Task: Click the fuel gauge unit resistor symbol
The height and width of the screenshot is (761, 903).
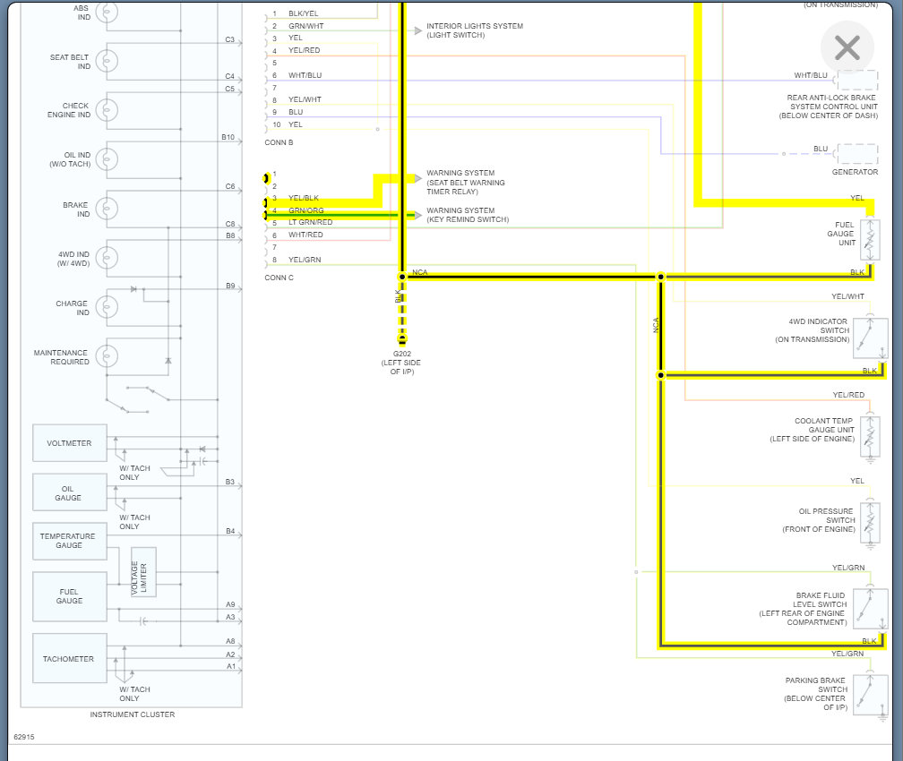Action: pyautogui.click(x=870, y=239)
